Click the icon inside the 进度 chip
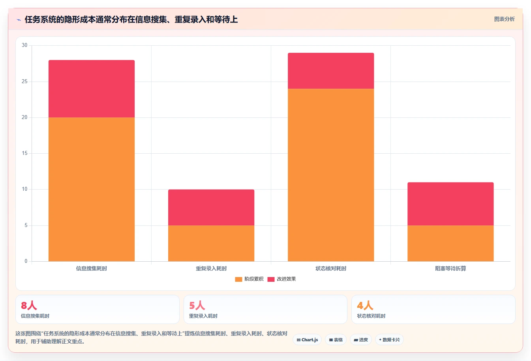531x361 pixels. tap(356, 340)
